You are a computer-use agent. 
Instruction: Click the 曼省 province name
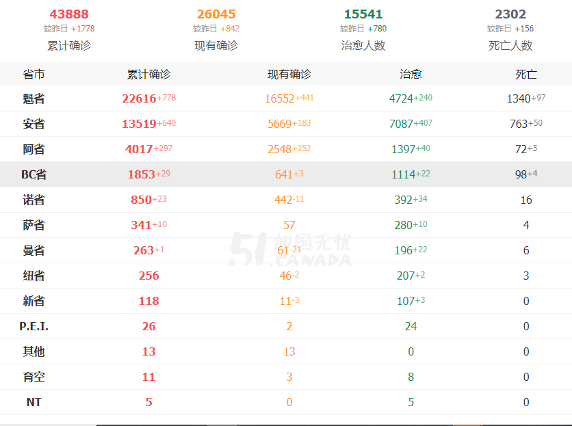[34, 250]
